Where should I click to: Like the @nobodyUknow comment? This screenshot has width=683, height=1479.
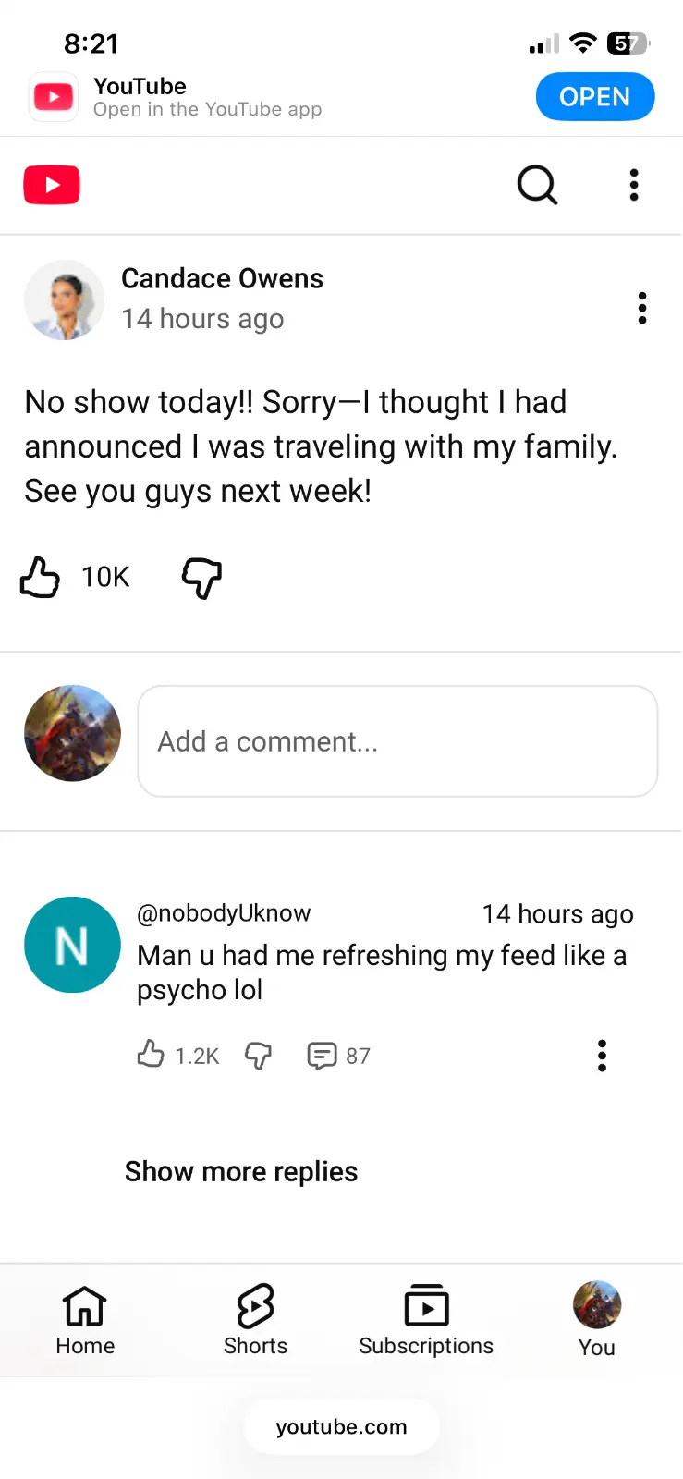(151, 1055)
